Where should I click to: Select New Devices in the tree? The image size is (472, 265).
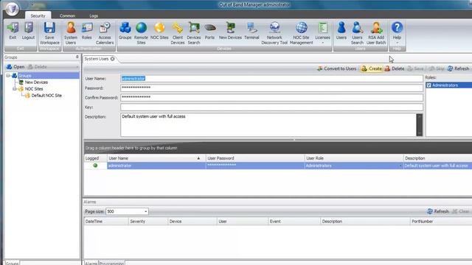tap(36, 82)
